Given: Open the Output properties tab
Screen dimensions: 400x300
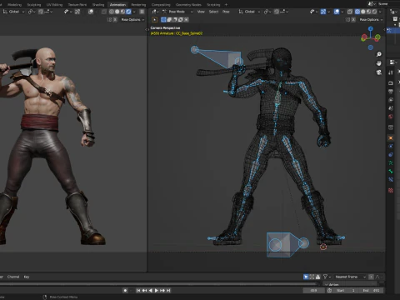Looking at the screenshot, I should (x=391, y=92).
